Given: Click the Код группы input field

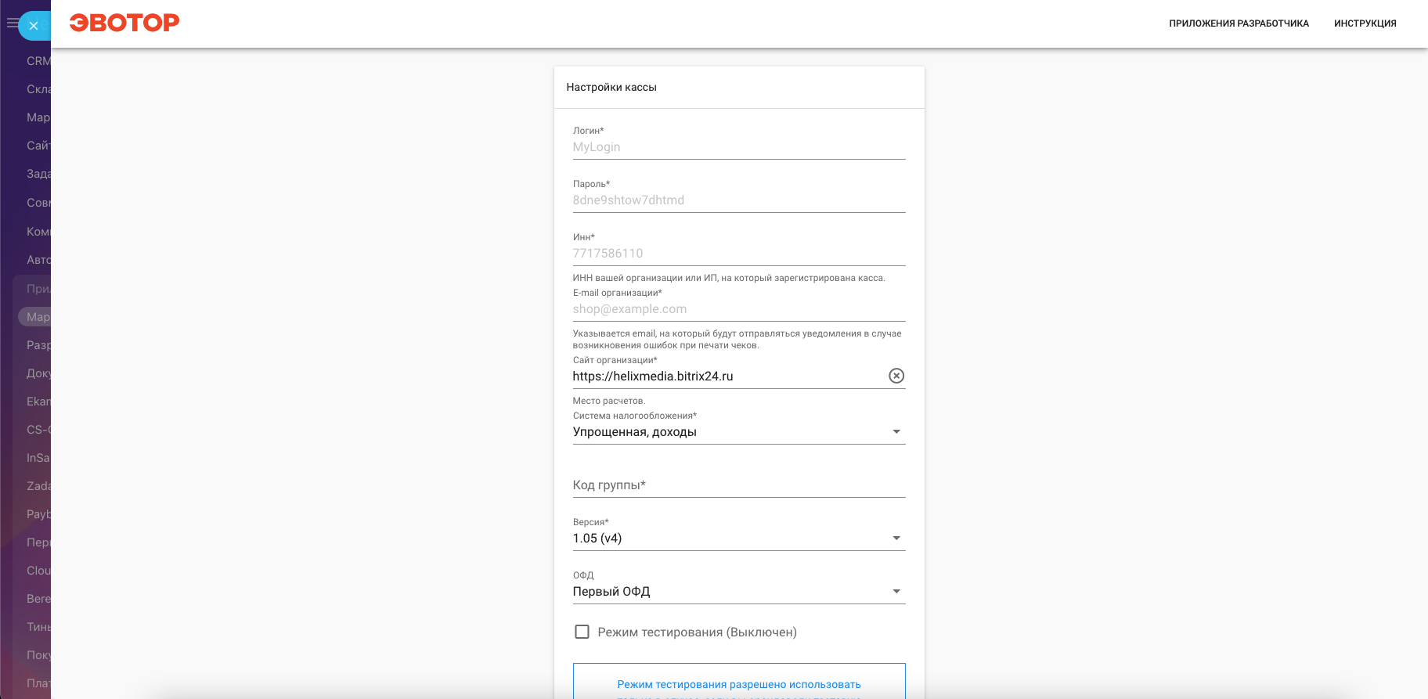Looking at the screenshot, I should (x=738, y=485).
